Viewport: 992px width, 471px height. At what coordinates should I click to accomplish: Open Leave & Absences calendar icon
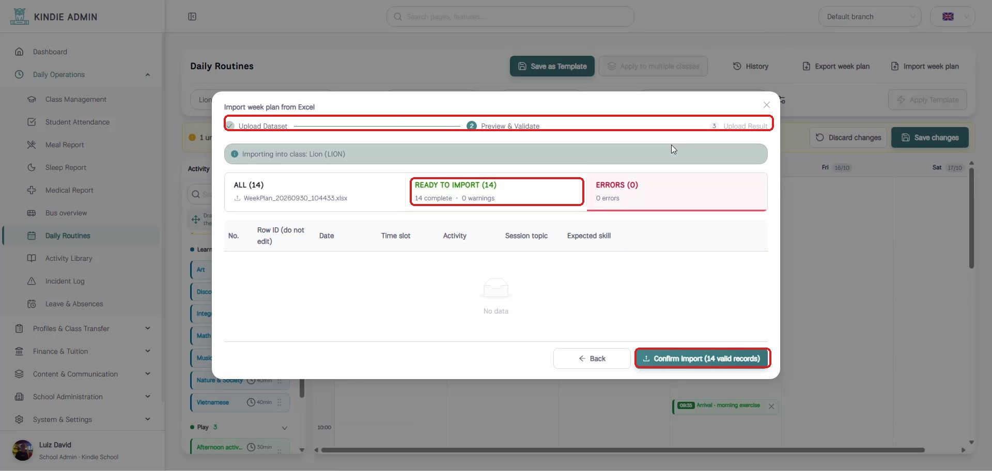tap(32, 304)
